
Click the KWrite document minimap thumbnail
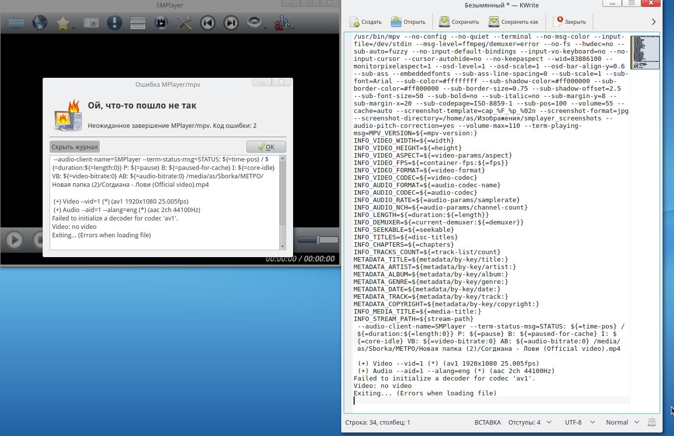click(x=644, y=52)
